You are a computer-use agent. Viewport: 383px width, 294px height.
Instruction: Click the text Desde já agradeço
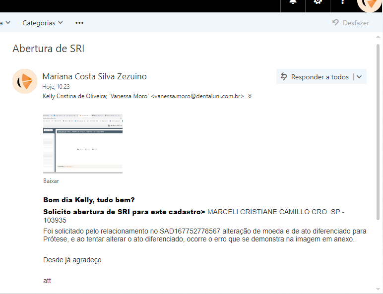pos(72,260)
